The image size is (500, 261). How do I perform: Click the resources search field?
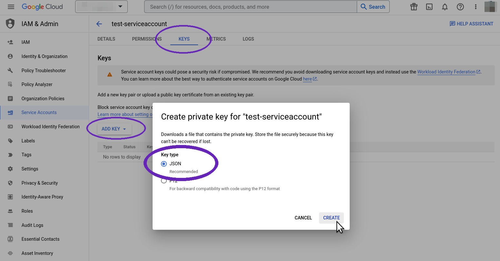pos(250,6)
